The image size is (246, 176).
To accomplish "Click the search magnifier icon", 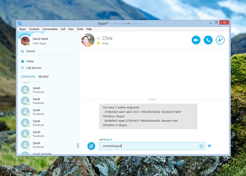I will [x=22, y=51].
